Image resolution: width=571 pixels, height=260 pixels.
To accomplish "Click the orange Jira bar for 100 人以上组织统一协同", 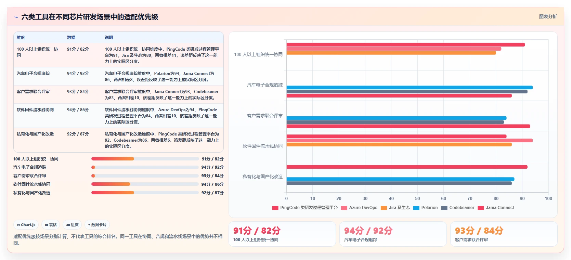I will point(391,53).
